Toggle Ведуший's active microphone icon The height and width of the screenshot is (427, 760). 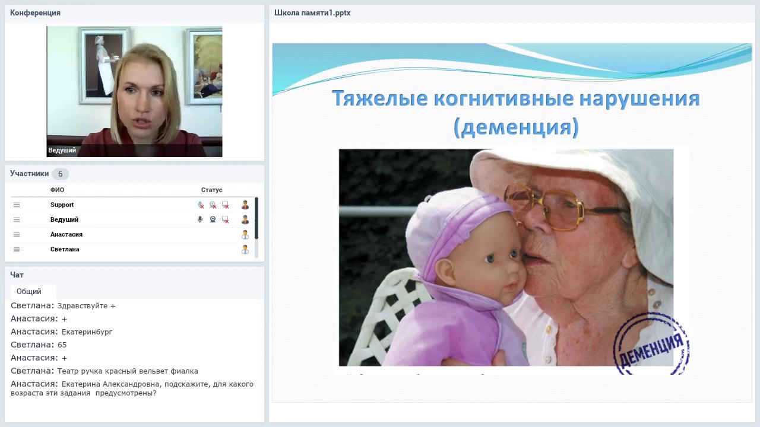pyautogui.click(x=200, y=219)
